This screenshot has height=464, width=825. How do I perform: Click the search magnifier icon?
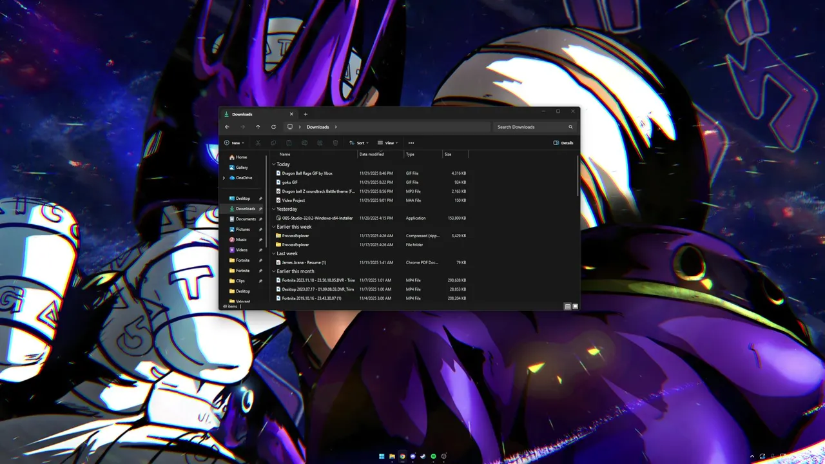tap(570, 127)
